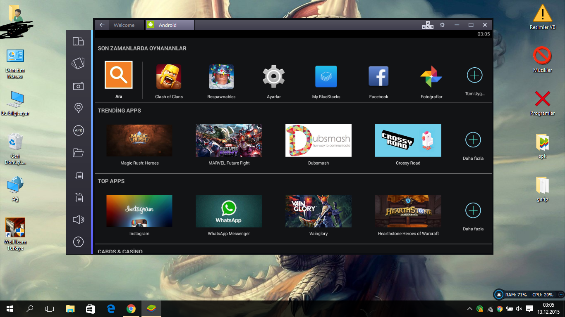Open the Windows Start menu
Viewport: 565px width, 317px height.
[x=10, y=309]
